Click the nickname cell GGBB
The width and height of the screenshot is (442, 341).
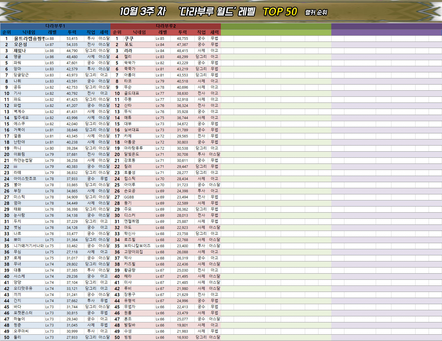(x=129, y=197)
